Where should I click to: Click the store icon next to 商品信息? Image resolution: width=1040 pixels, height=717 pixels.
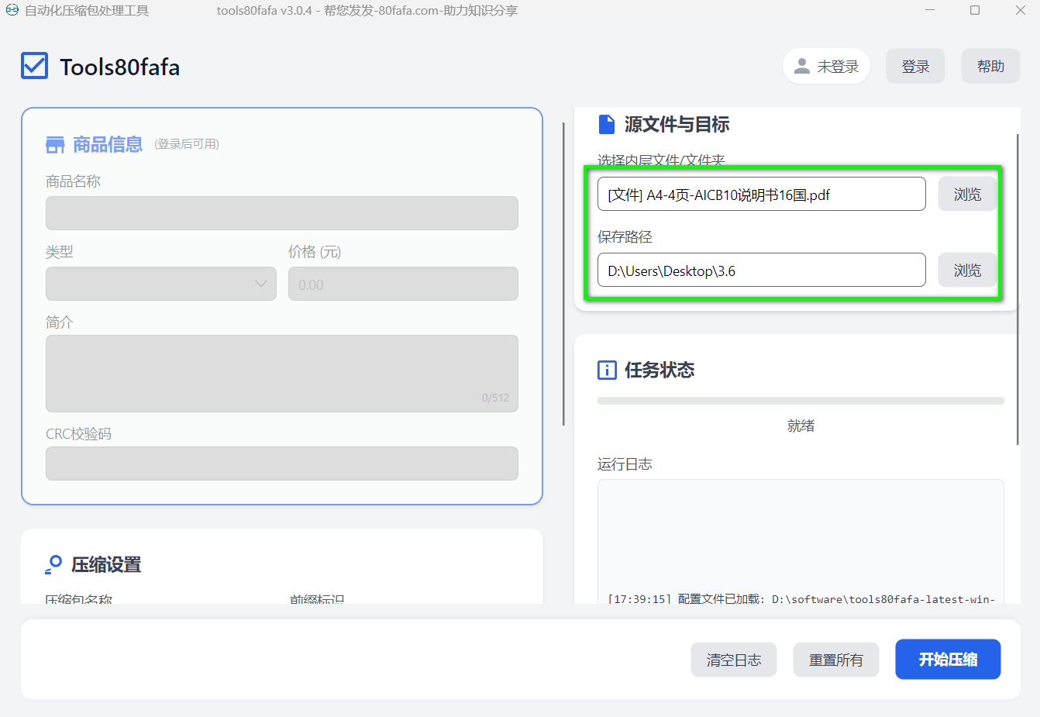pos(55,145)
